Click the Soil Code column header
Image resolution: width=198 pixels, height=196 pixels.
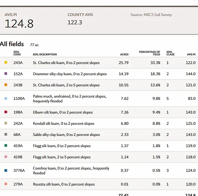point(17,53)
